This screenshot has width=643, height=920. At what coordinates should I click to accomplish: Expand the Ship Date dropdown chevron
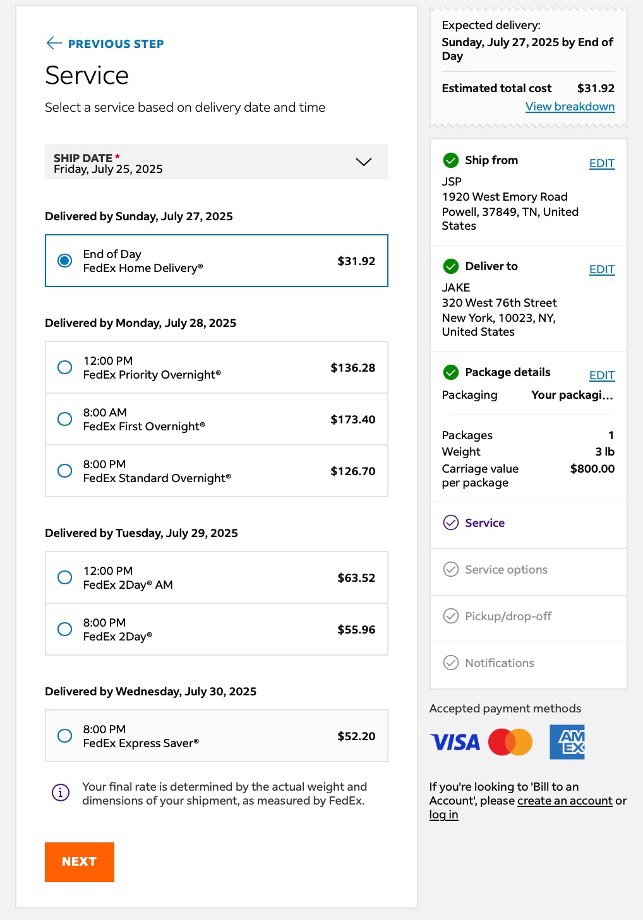364,162
